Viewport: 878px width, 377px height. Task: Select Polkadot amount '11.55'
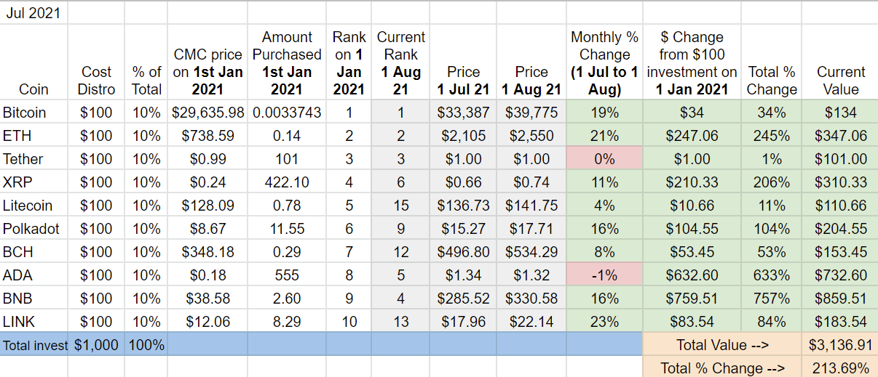pos(287,229)
